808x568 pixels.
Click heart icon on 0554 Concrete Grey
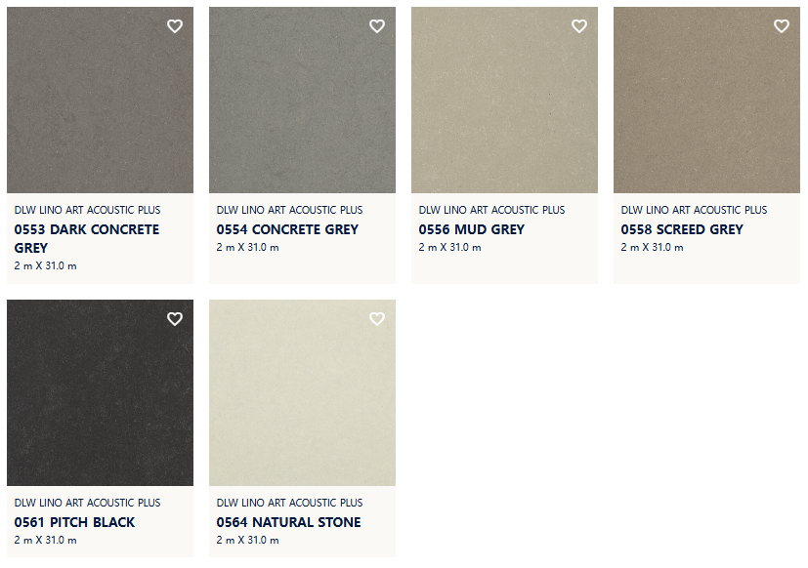click(377, 25)
